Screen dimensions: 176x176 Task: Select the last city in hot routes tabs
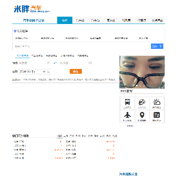115,136
